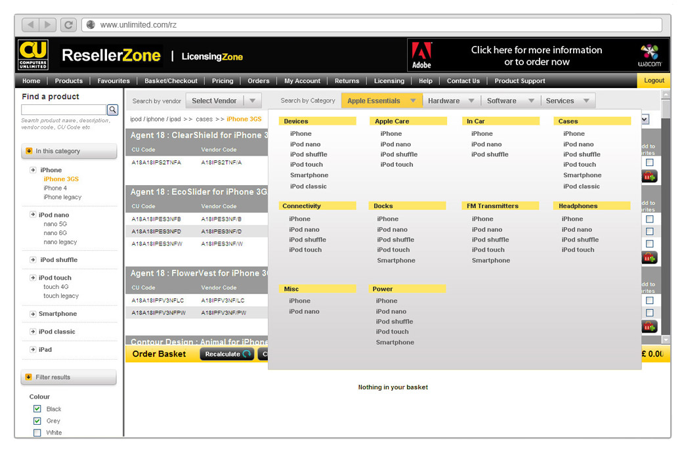Click the Find a product search field
This screenshot has width=684, height=453.
click(x=64, y=110)
